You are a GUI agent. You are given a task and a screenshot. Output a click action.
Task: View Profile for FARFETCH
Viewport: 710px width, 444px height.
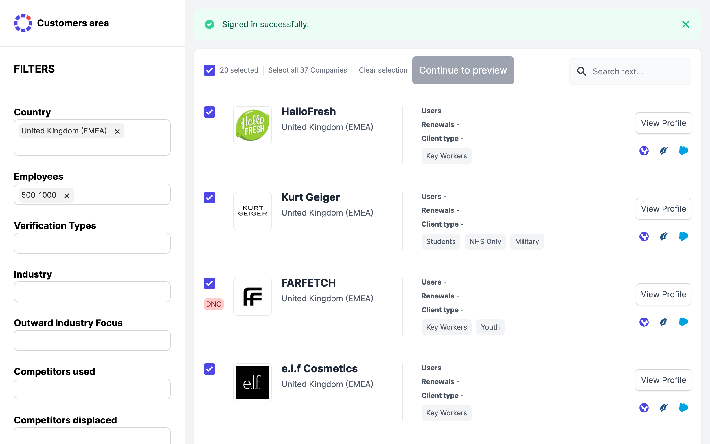[x=663, y=295]
